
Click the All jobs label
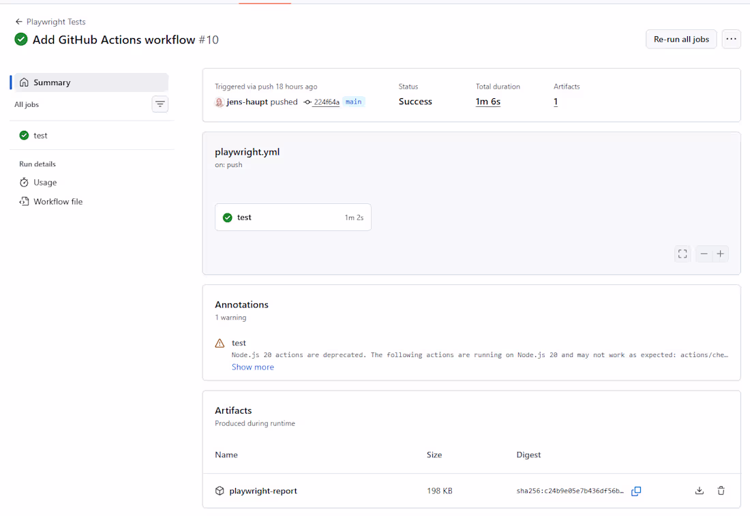tap(27, 104)
